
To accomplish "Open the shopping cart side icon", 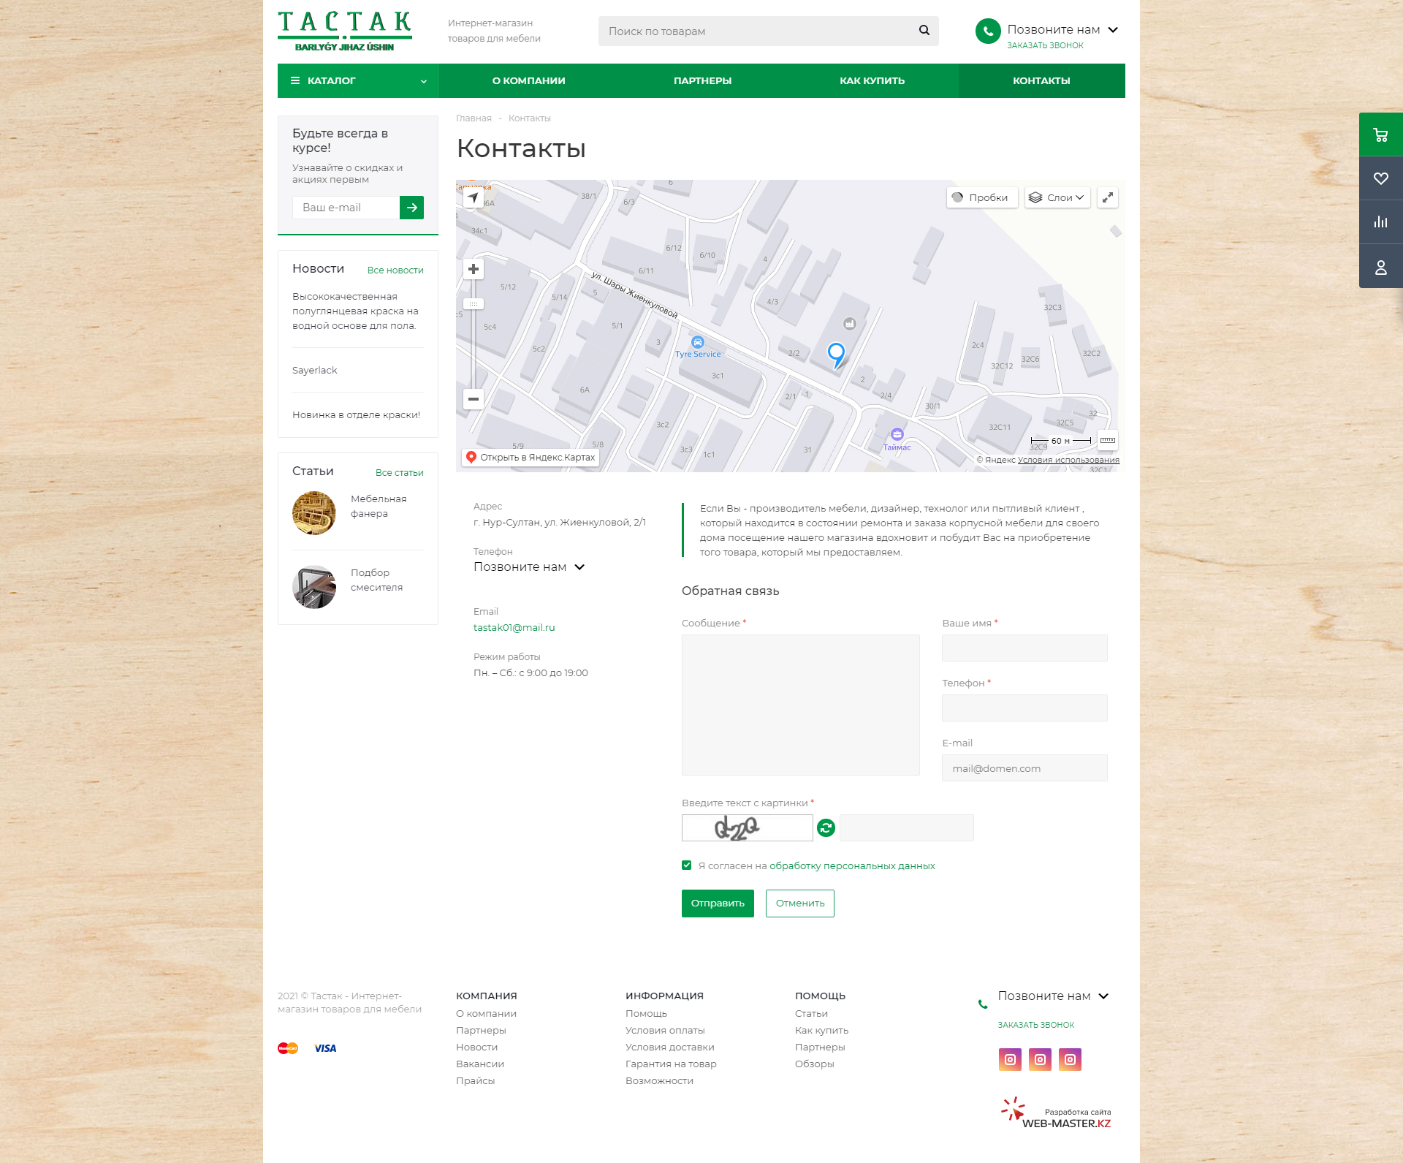I will point(1380,135).
